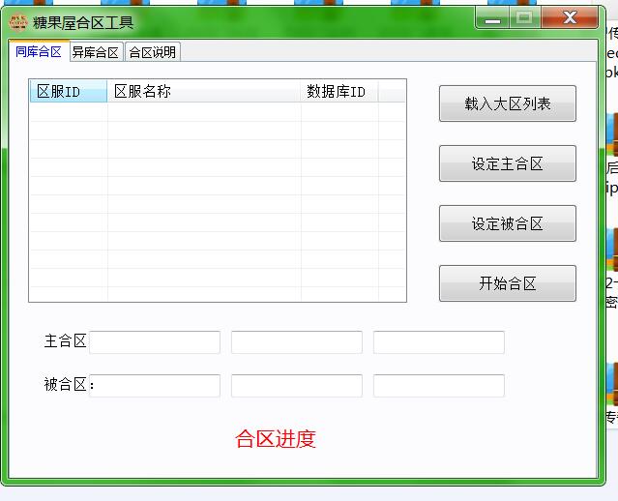Select the rightmost 主合区 text field
618x501 pixels.
[438, 342]
